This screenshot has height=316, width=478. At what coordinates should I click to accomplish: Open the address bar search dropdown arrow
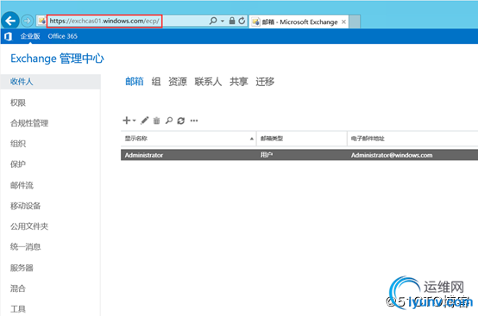coord(223,21)
